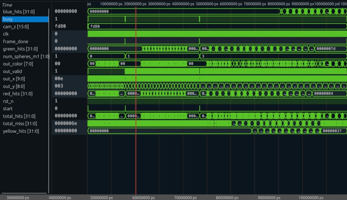Click the 50000000 ps top ruler label
347x200 pixels.
click(207, 4)
